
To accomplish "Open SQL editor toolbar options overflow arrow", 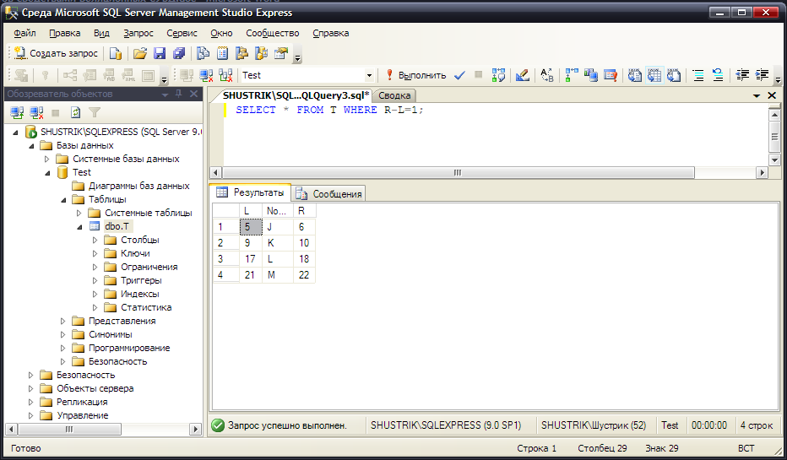I will [778, 79].
